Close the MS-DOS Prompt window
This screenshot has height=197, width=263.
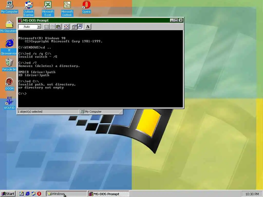click(x=181, y=20)
